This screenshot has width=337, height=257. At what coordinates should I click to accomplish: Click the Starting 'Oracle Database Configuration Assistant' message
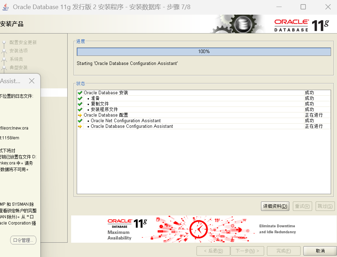click(x=127, y=64)
